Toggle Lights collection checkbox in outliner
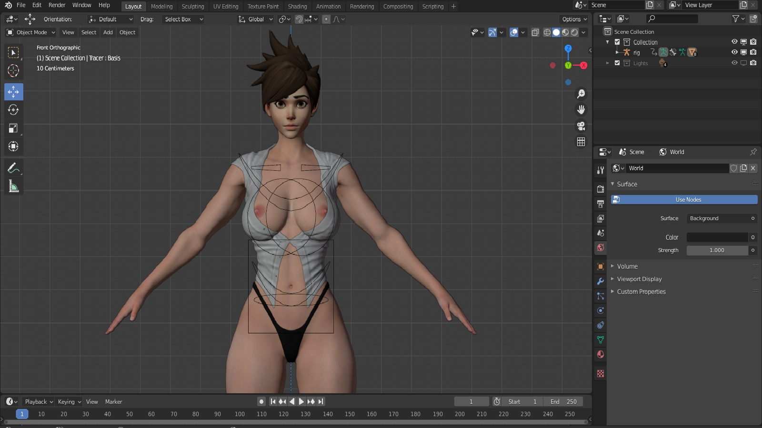The image size is (762, 428). pos(617,63)
